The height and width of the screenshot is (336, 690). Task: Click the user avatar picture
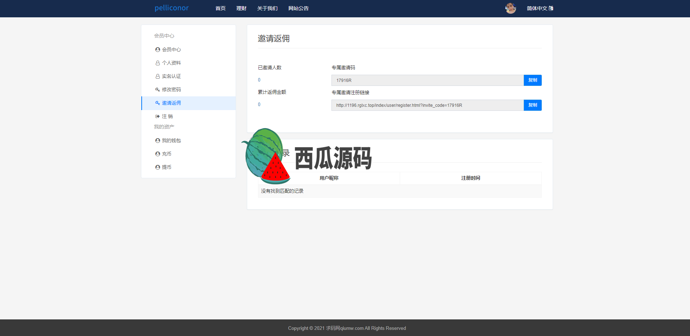coord(510,8)
